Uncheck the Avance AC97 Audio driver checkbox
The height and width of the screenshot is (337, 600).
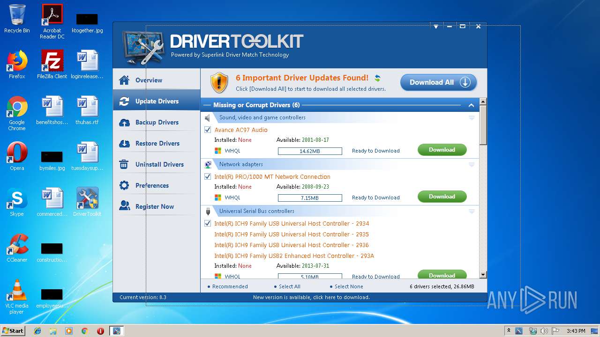pyautogui.click(x=208, y=130)
